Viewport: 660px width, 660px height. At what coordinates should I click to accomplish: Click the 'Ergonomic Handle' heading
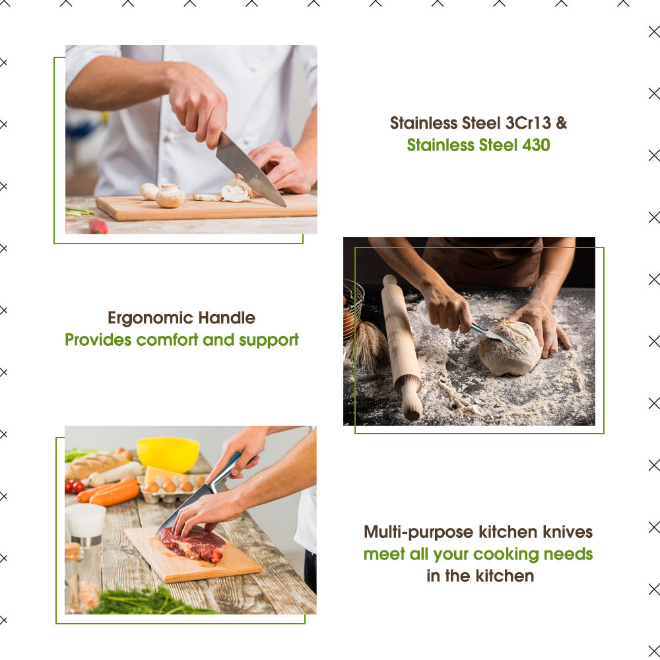tap(181, 318)
